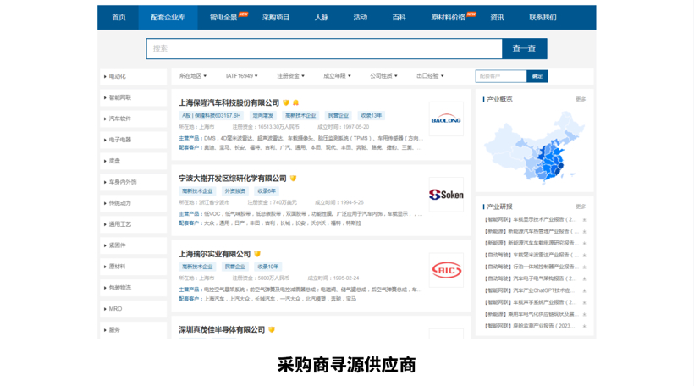Expand the IATF16949 filter dropdown
This screenshot has width=694, height=386.
click(241, 76)
